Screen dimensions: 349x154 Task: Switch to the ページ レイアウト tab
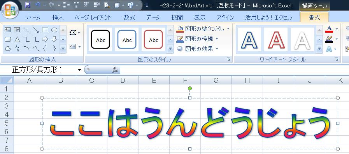pos(93,17)
